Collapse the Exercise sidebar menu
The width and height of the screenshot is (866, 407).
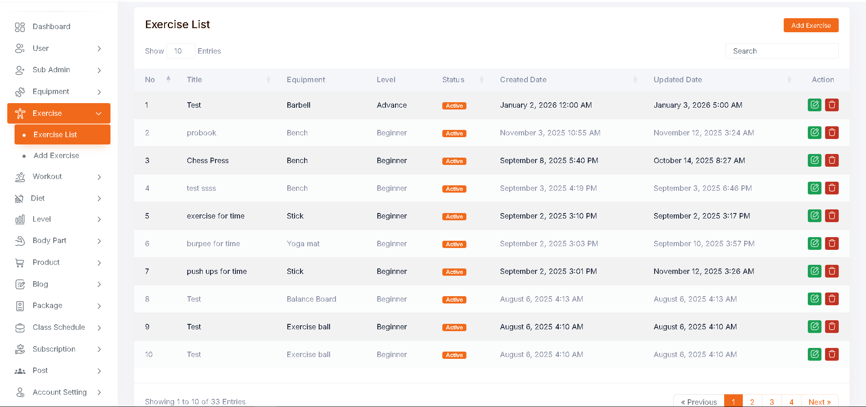coord(99,114)
